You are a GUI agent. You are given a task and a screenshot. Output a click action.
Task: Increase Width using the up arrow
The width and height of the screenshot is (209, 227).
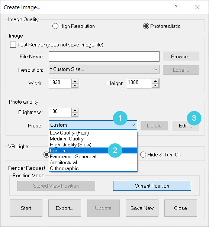click(75, 81)
